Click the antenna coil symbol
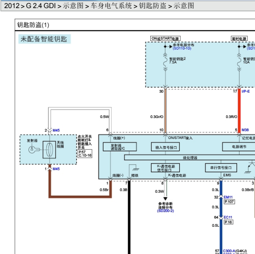 (49, 150)
